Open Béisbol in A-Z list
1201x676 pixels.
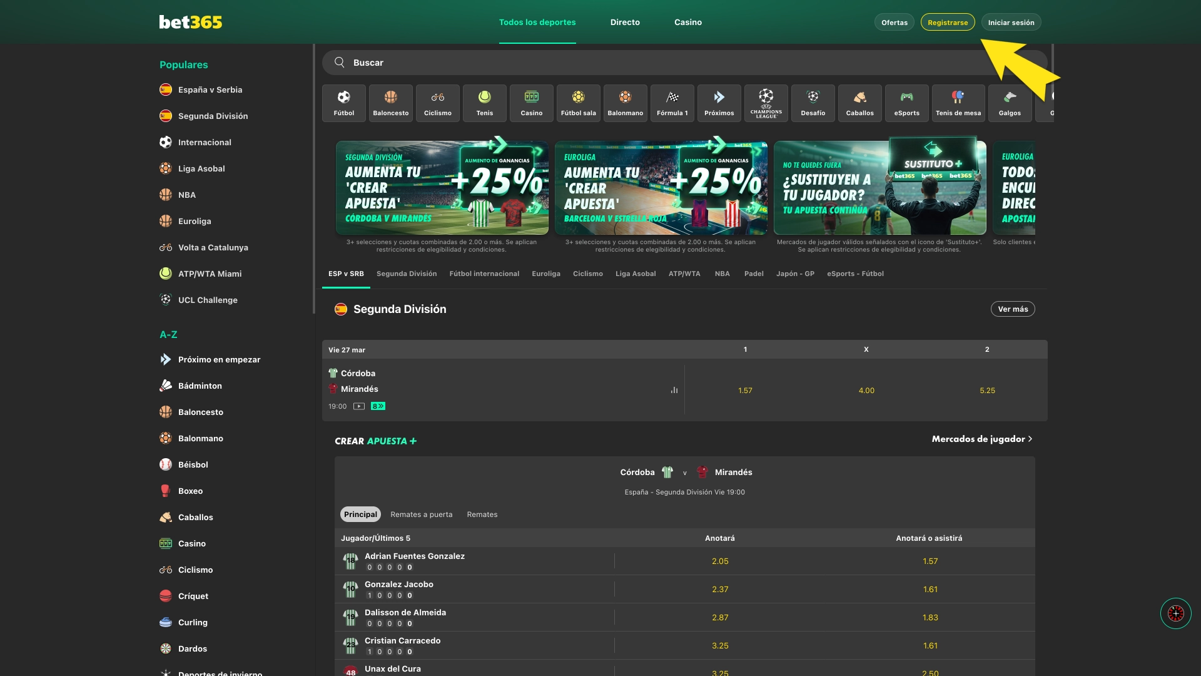pyautogui.click(x=193, y=464)
